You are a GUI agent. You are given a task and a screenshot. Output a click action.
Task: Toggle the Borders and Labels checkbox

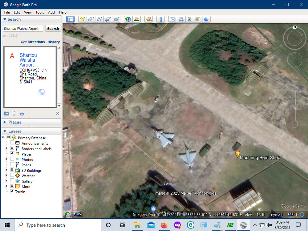(x=12, y=148)
